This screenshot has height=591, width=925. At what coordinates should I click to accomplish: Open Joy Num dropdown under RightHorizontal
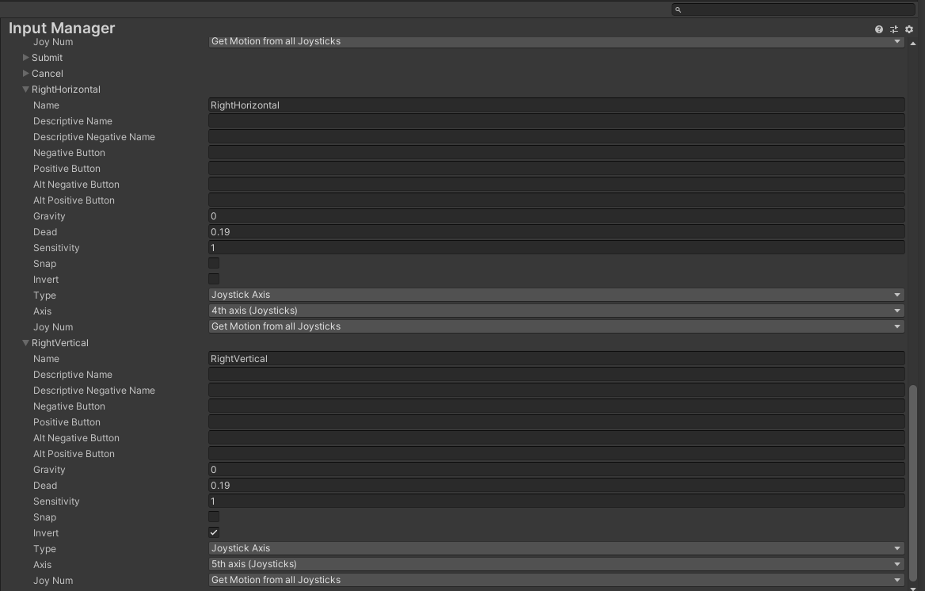(556, 326)
